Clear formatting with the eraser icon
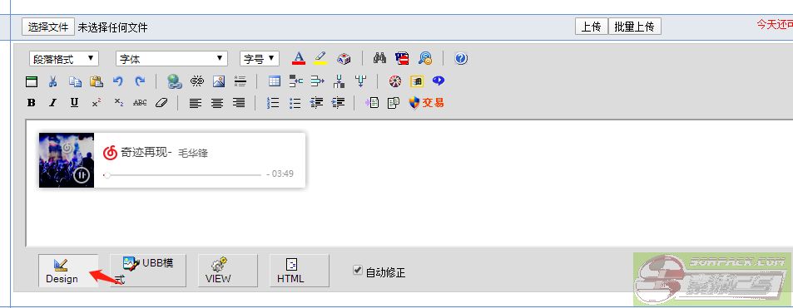The image size is (793, 308). (x=161, y=103)
